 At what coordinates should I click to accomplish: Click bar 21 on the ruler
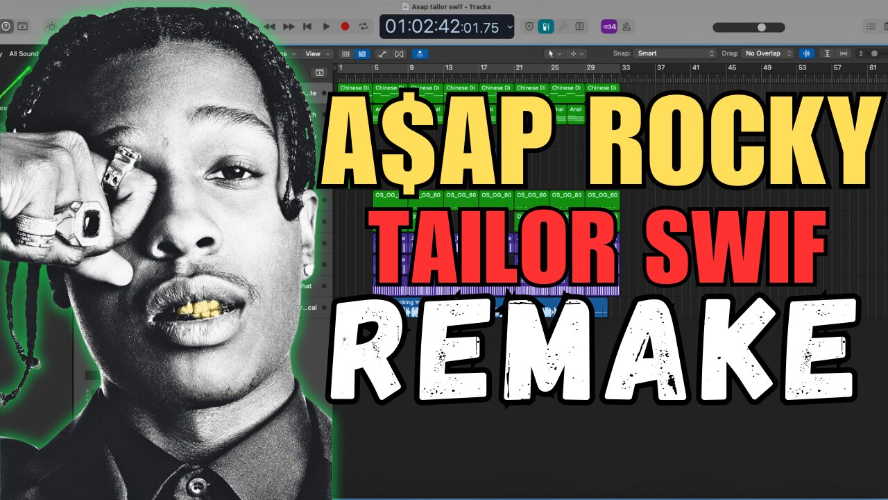click(519, 68)
